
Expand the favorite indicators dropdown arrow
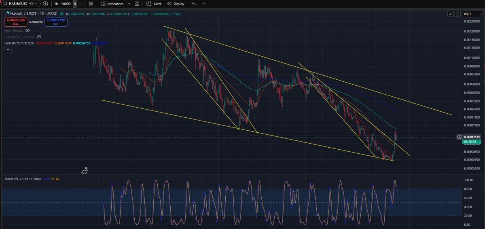[x=129, y=4]
